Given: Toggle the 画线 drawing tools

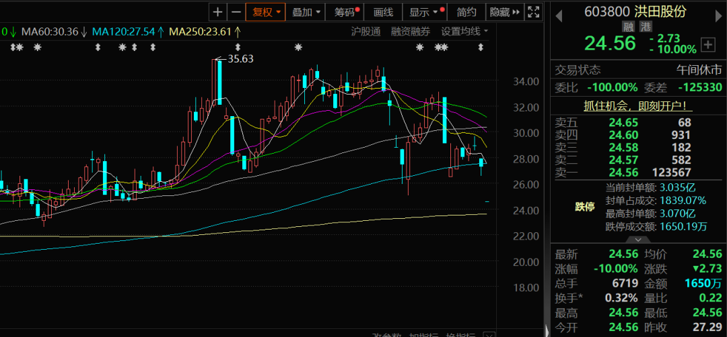Looking at the screenshot, I should (x=383, y=12).
